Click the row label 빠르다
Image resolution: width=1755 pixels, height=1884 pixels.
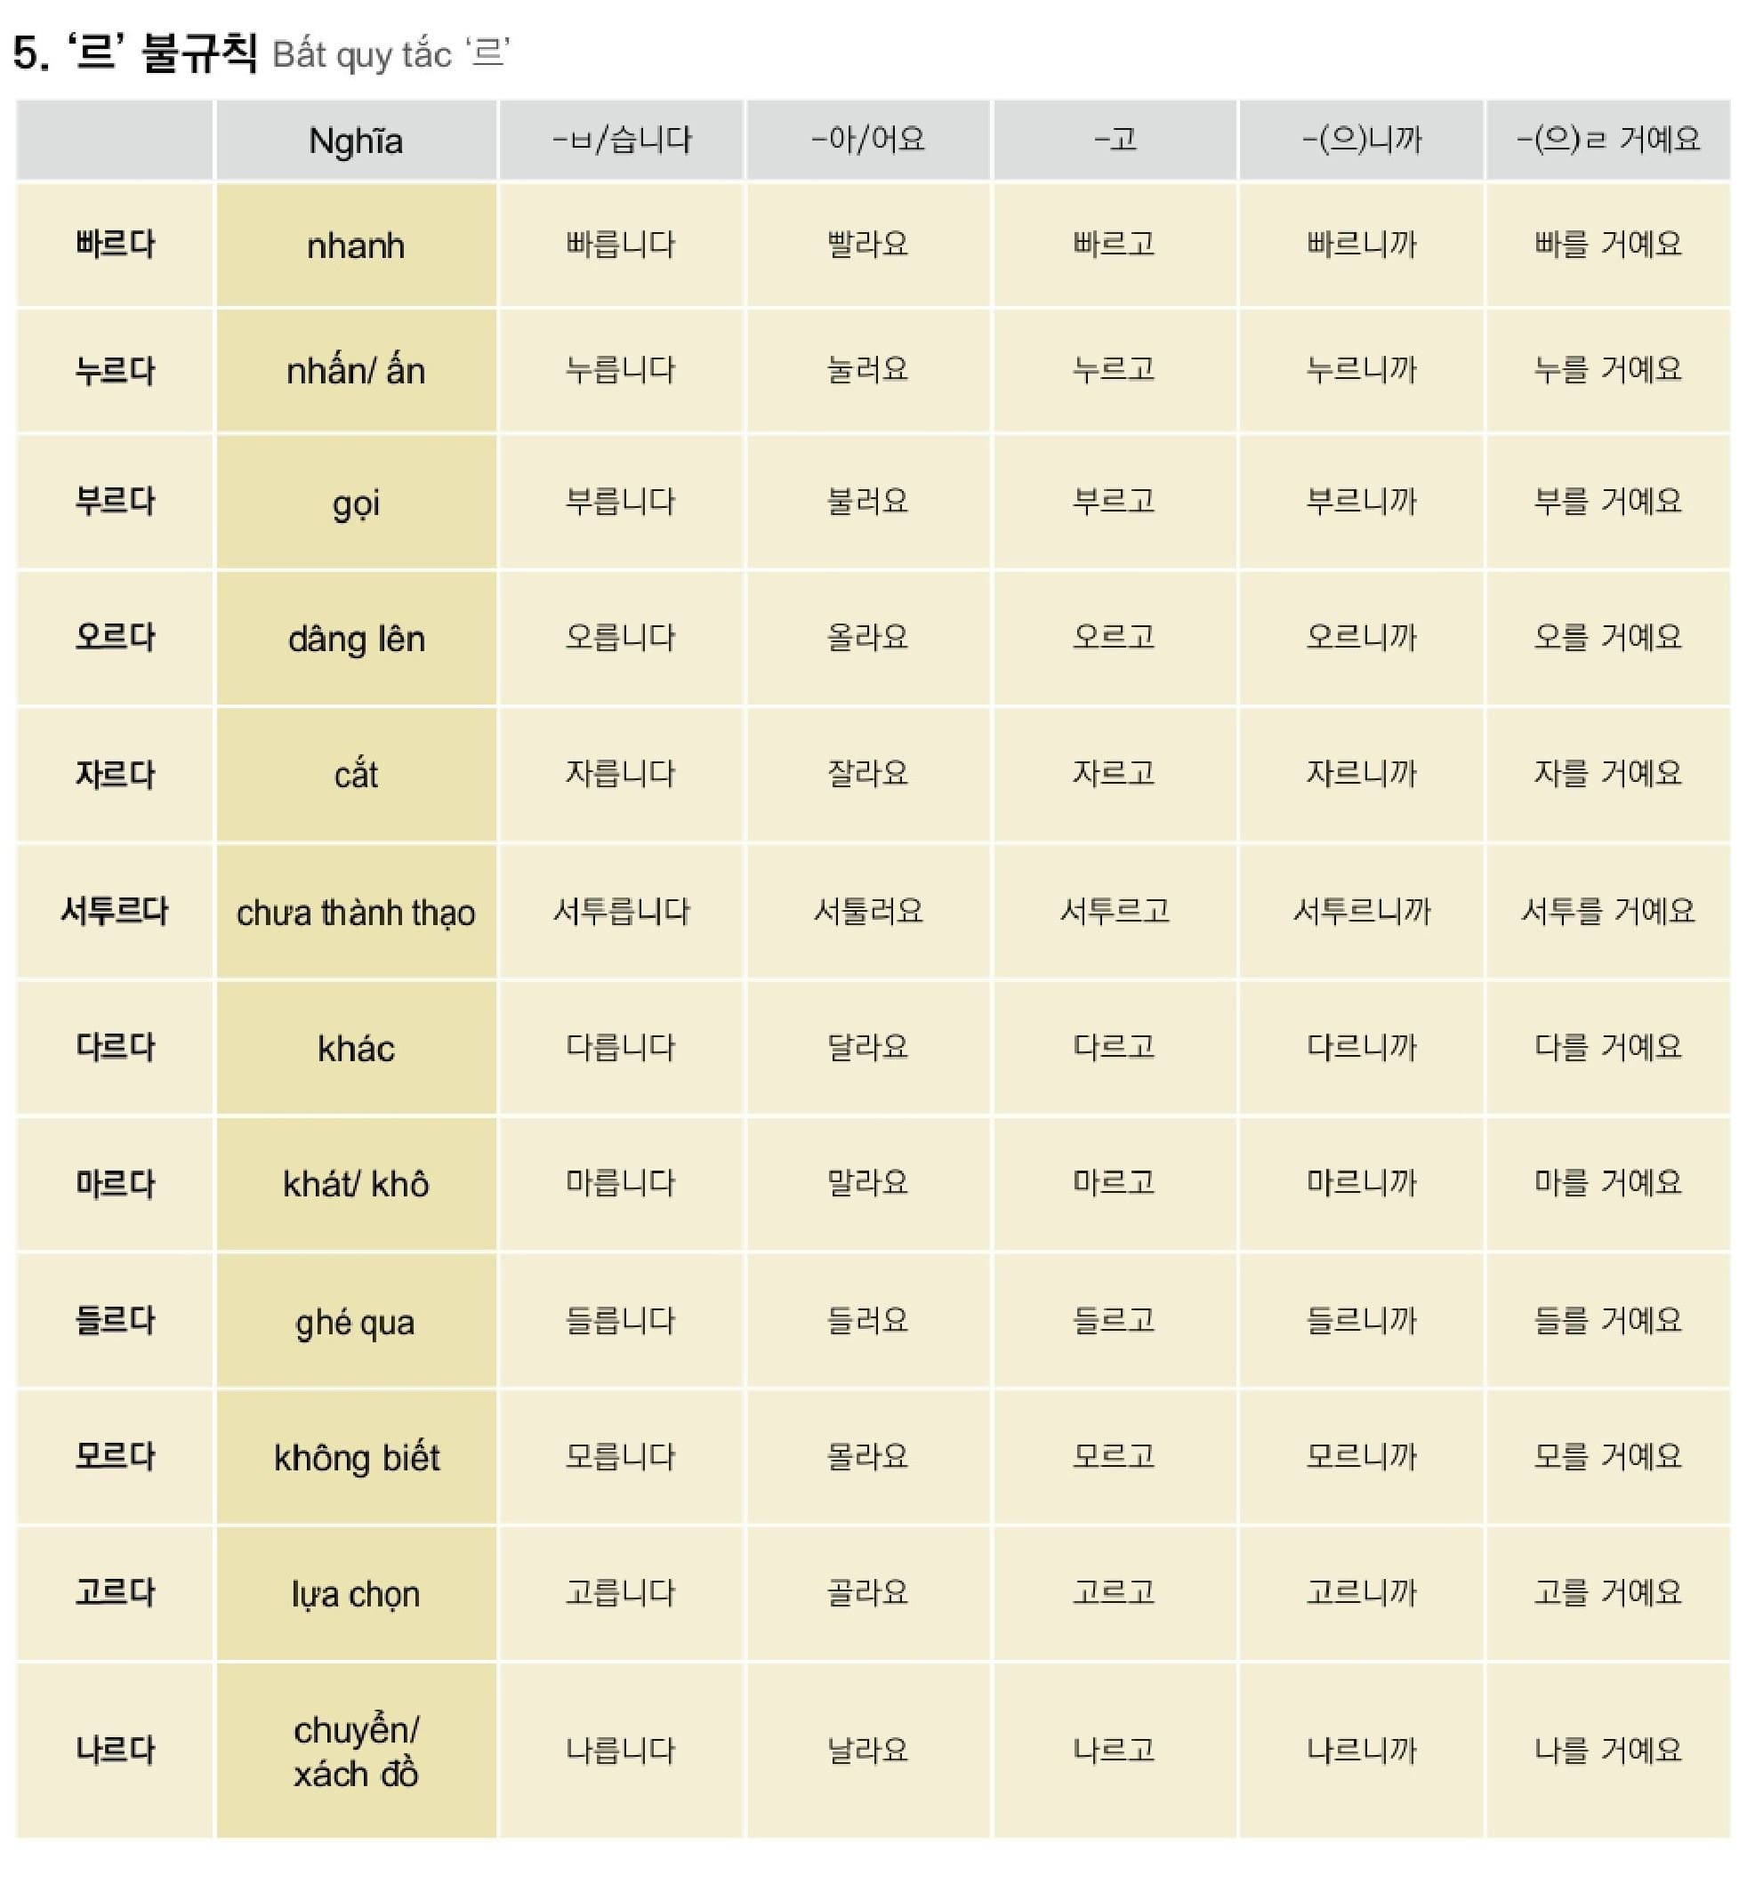(115, 245)
